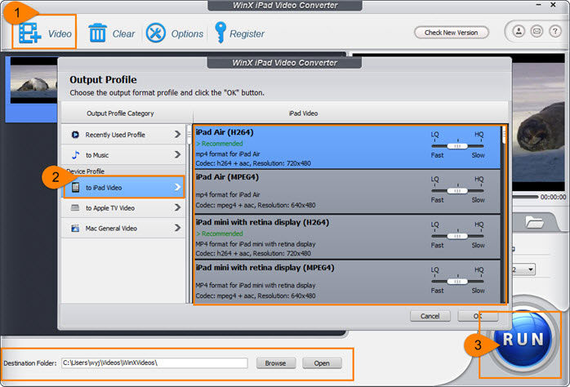Select iPad mini with retina display (MPEG4)
This screenshot has width=570, height=387.
(x=347, y=282)
